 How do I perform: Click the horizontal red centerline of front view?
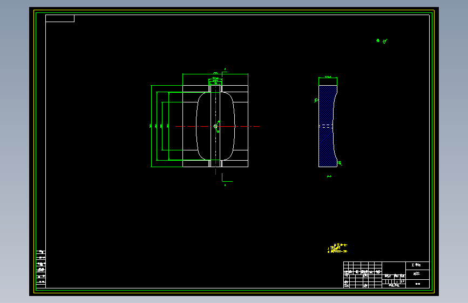point(218,127)
